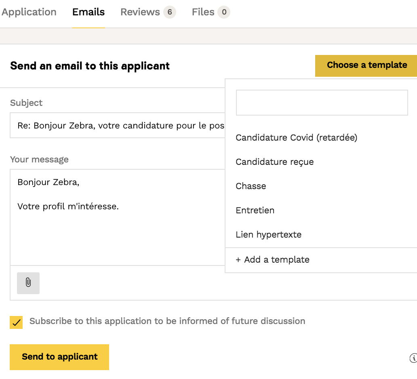Open the Files tab
Image resolution: width=417 pixels, height=379 pixels.
coord(203,12)
